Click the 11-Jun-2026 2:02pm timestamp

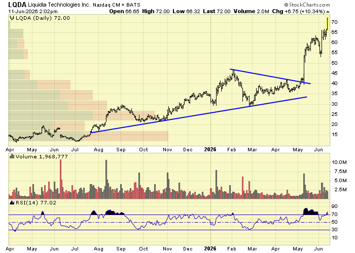point(33,11)
